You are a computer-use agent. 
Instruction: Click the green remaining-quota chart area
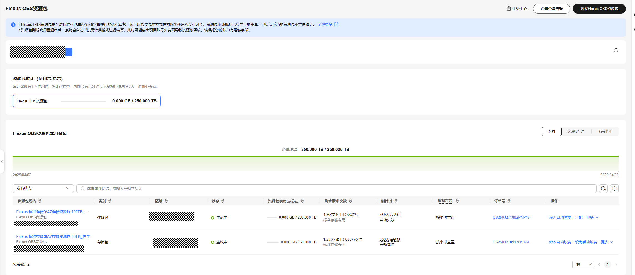(x=315, y=163)
